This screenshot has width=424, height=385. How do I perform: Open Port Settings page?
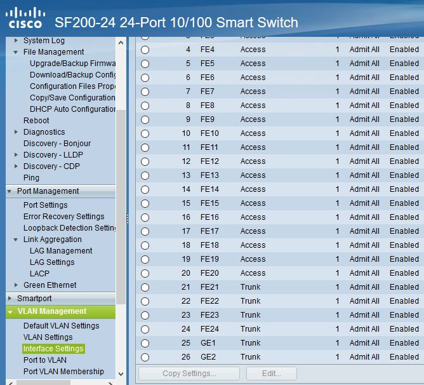click(46, 205)
